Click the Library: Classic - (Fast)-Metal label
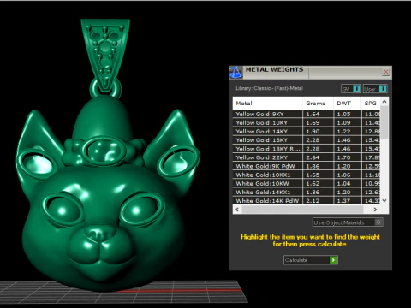Image resolution: width=411 pixels, height=308 pixels. 269,88
